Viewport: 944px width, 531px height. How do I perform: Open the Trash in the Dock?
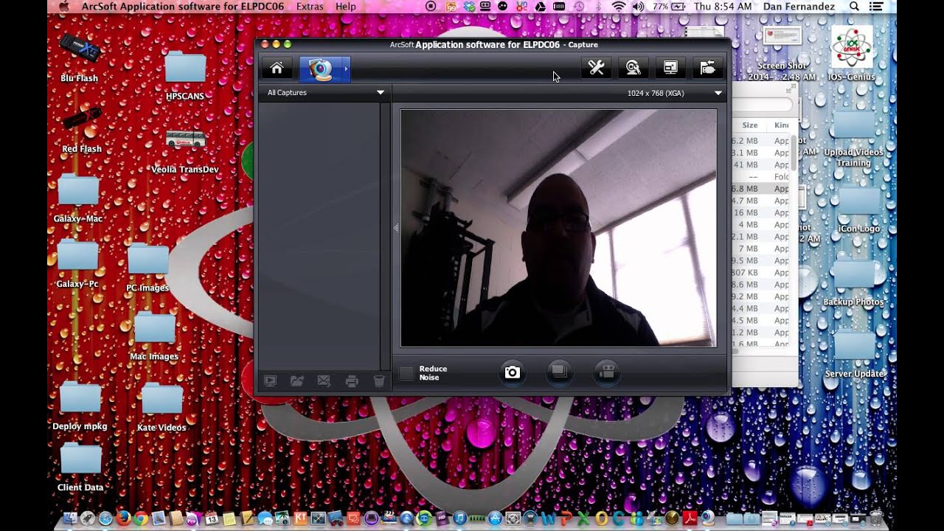(x=875, y=518)
